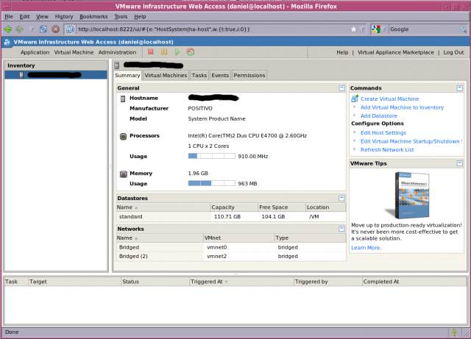Click the search magnifier icon
This screenshot has height=339, width=471.
click(x=463, y=29)
